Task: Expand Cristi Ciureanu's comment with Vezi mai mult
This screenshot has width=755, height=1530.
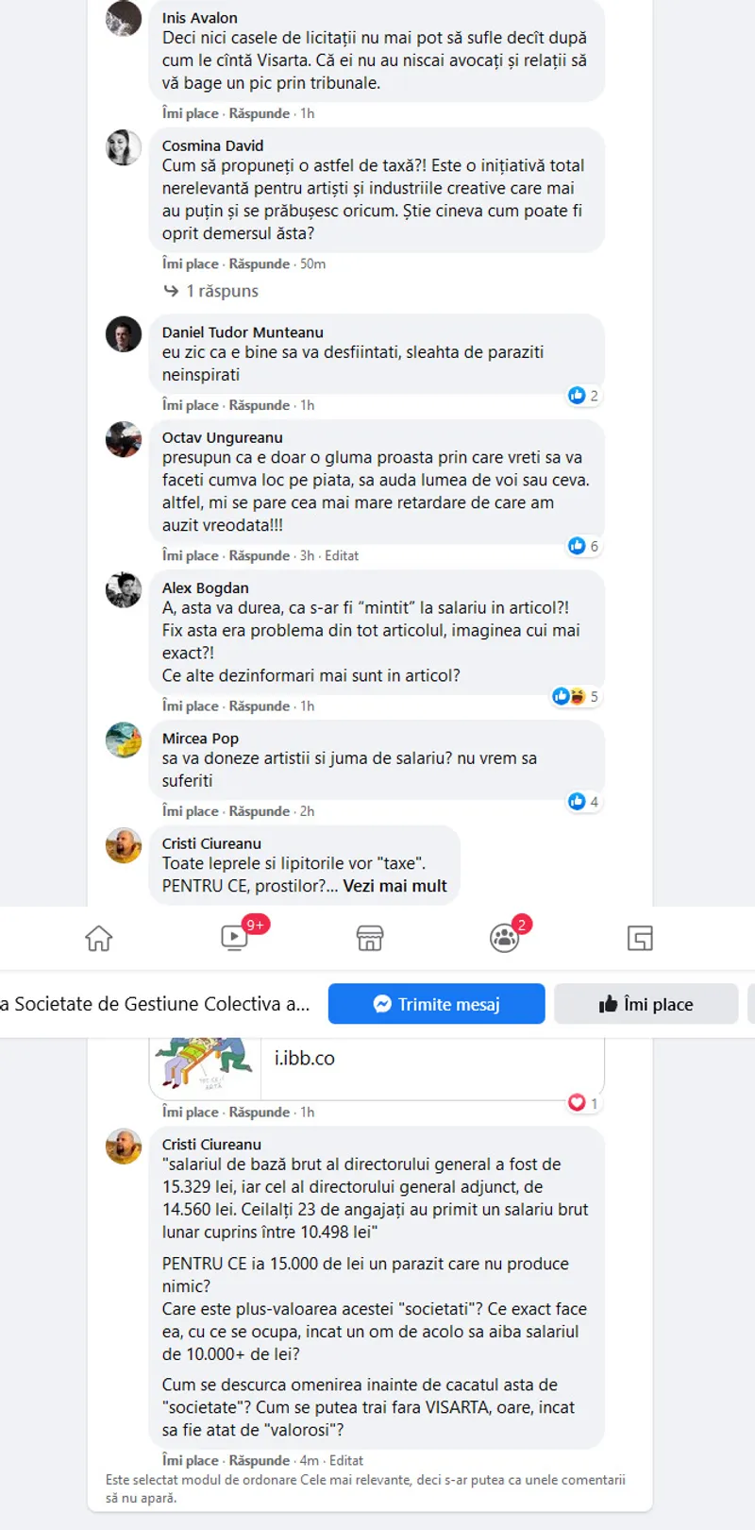Action: pyautogui.click(x=394, y=886)
